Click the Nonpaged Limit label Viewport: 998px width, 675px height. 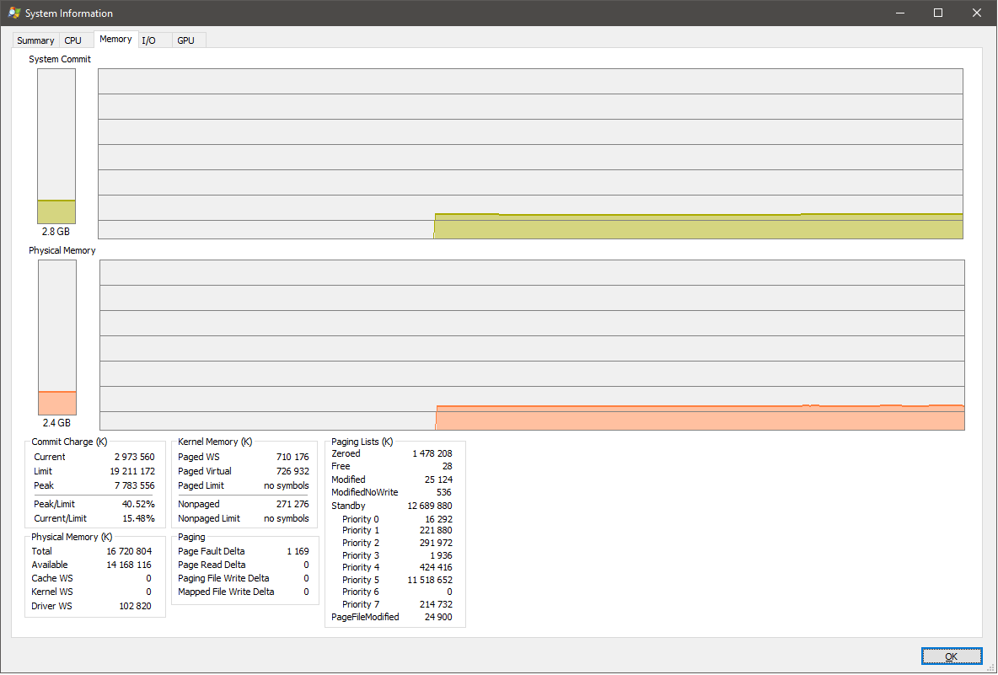(x=209, y=518)
